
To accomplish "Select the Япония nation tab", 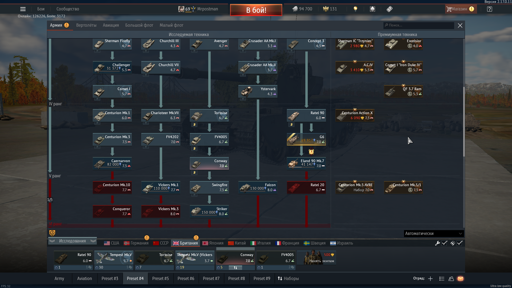I will click(213, 243).
